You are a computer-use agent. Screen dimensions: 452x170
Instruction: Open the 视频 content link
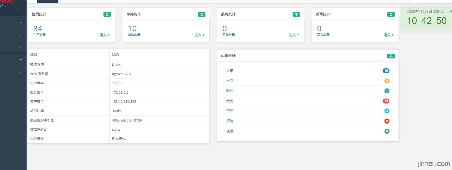[230, 131]
